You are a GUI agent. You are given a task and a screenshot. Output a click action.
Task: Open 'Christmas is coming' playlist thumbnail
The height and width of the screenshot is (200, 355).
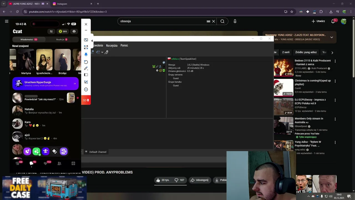(x=283, y=87)
